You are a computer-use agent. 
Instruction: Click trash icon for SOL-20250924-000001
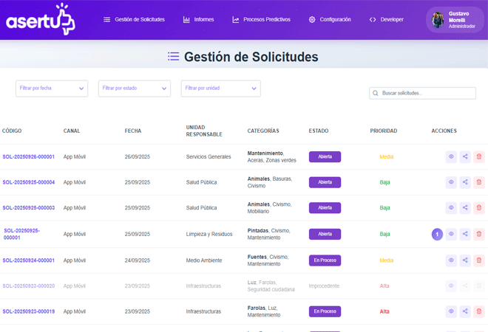pos(479,260)
